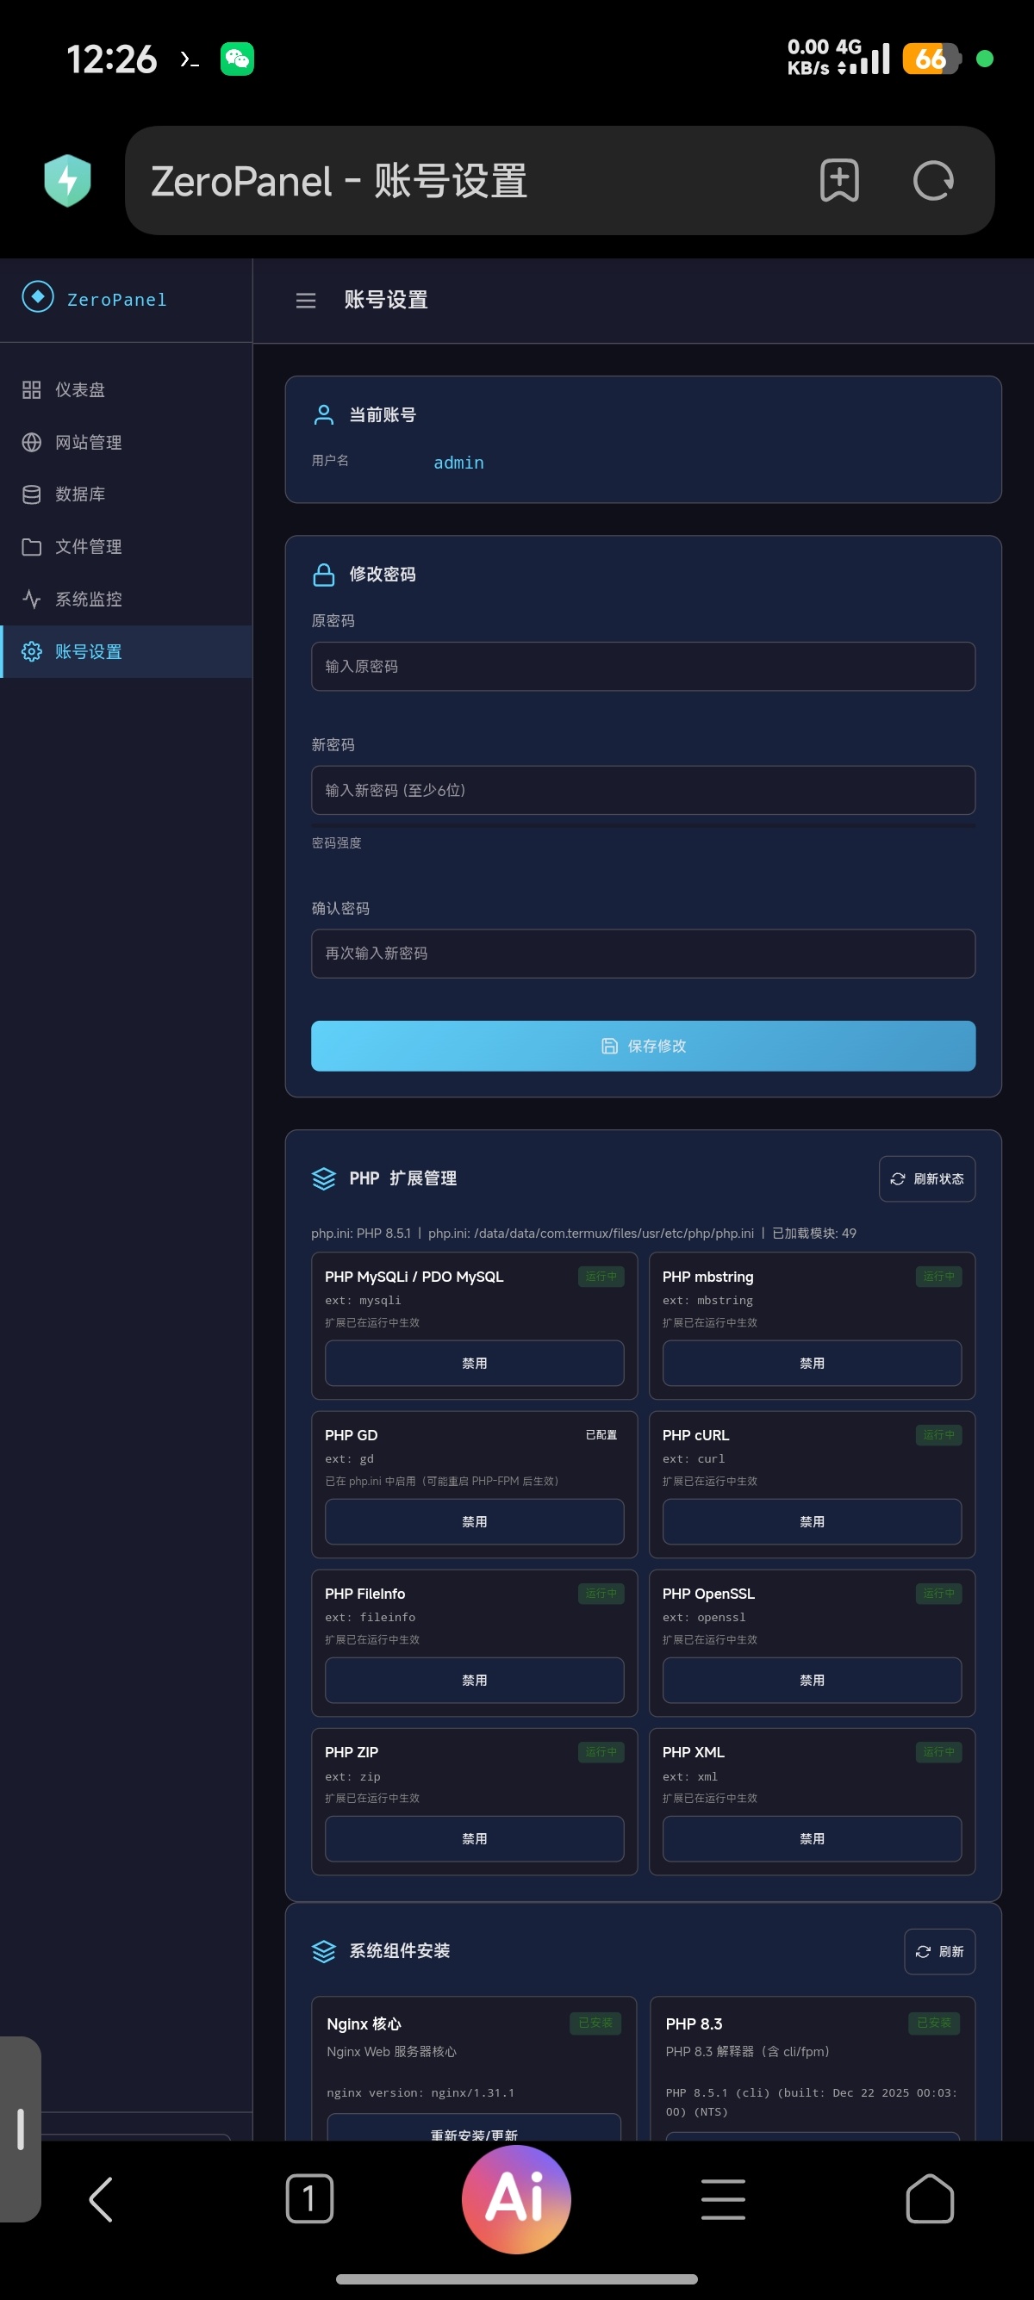Open the browser tabs counter
This screenshot has width=1034, height=2300.
pyautogui.click(x=309, y=2199)
